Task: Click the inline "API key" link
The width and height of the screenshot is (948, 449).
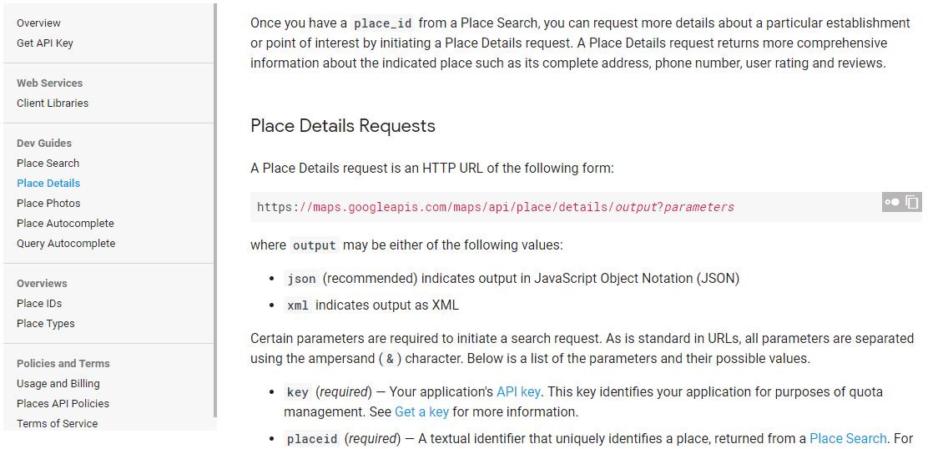Action: (x=518, y=392)
